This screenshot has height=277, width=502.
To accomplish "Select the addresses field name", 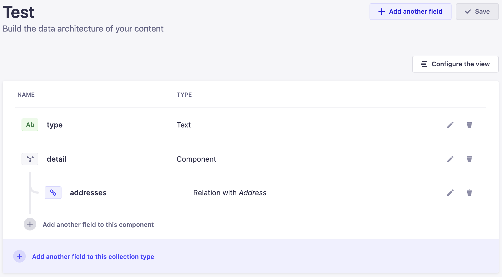I will (x=88, y=193).
